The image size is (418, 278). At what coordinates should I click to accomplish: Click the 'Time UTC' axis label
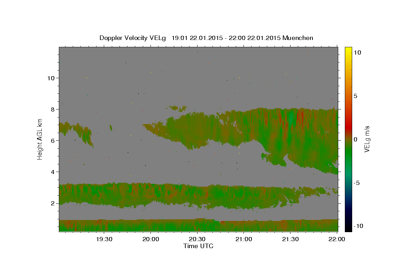click(x=198, y=246)
